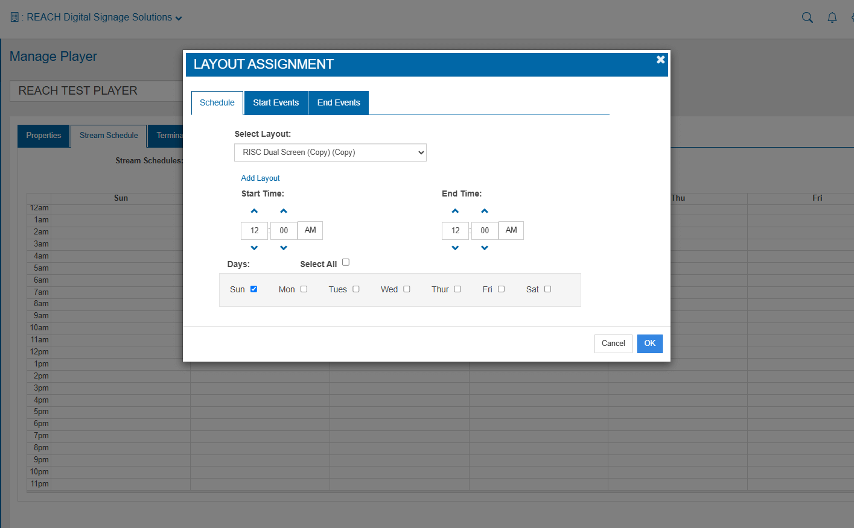854x528 pixels.
Task: Toggle the Start Time AM/PM field
Action: (310, 230)
